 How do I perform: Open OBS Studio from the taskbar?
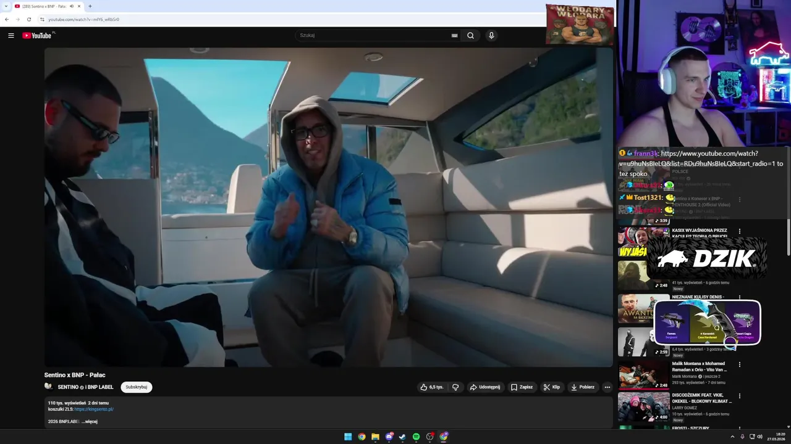430,437
